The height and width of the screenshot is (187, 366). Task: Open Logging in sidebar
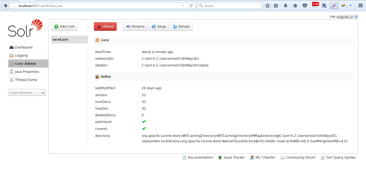(28, 55)
